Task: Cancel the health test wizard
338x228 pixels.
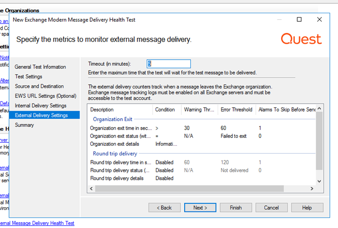Action: click(x=271, y=208)
